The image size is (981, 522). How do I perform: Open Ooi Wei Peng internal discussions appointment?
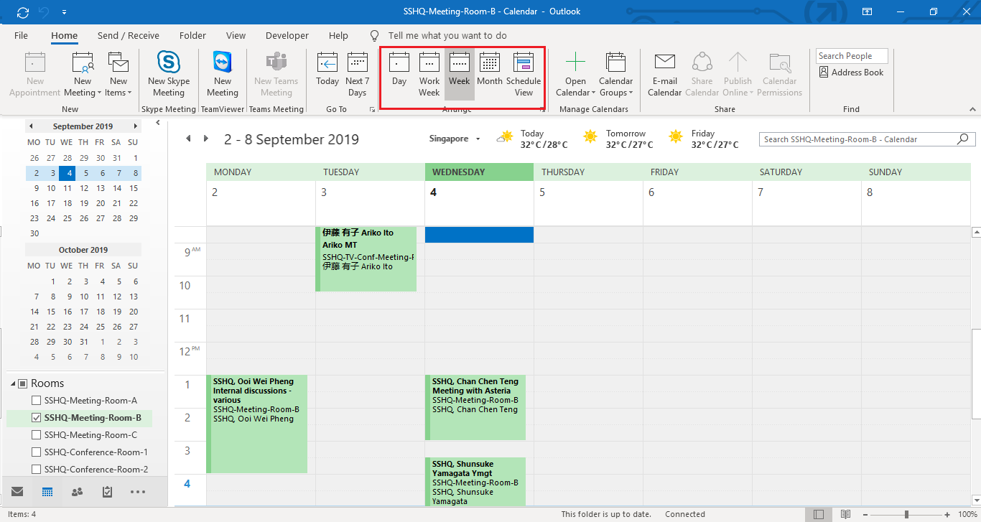[x=256, y=424]
